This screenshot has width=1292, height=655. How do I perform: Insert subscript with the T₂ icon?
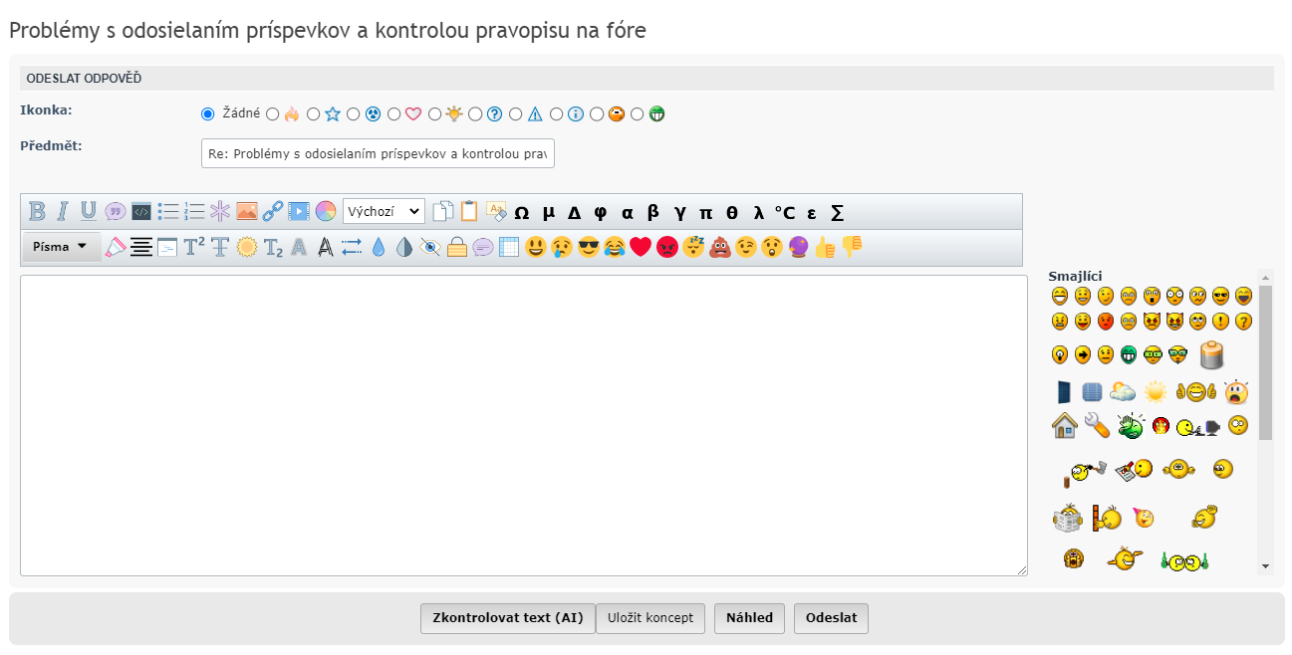pos(273,247)
